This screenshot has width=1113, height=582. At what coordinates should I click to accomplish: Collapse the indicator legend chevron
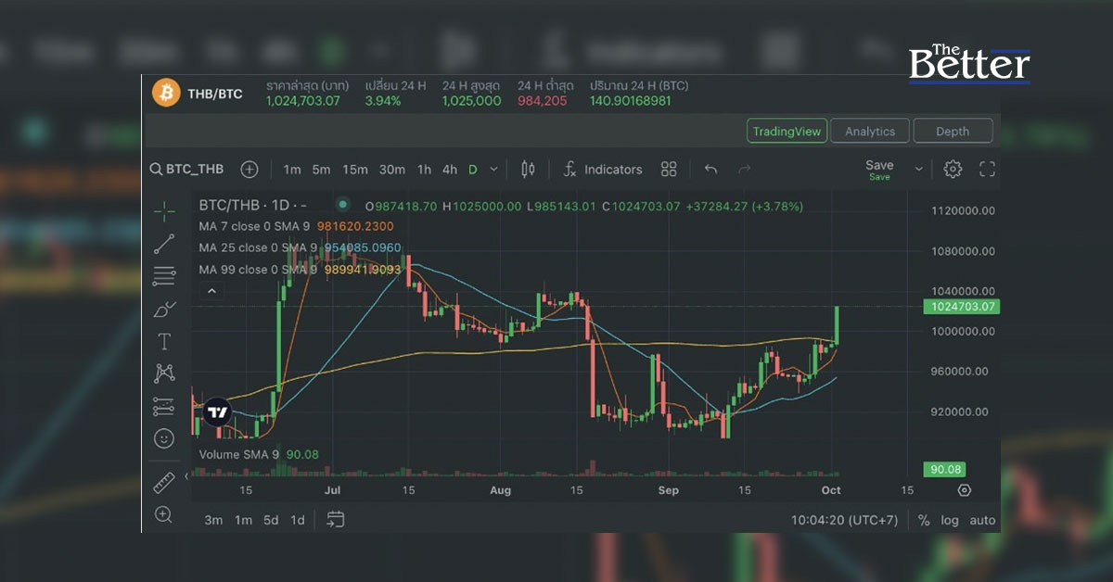click(x=211, y=291)
